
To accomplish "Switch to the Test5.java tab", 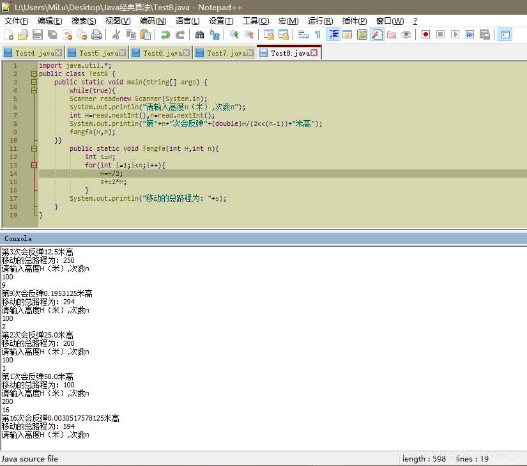I will (98, 53).
